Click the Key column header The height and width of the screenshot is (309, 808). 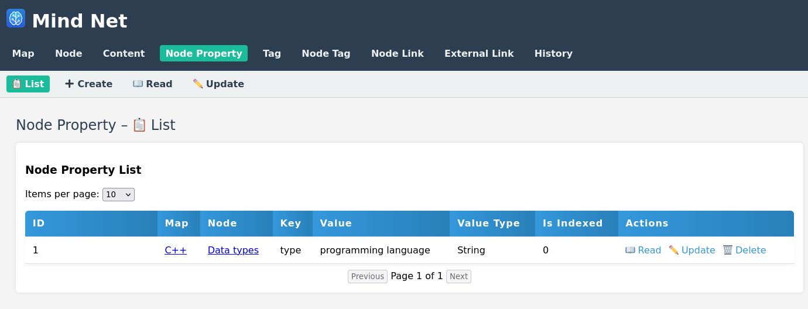point(293,224)
